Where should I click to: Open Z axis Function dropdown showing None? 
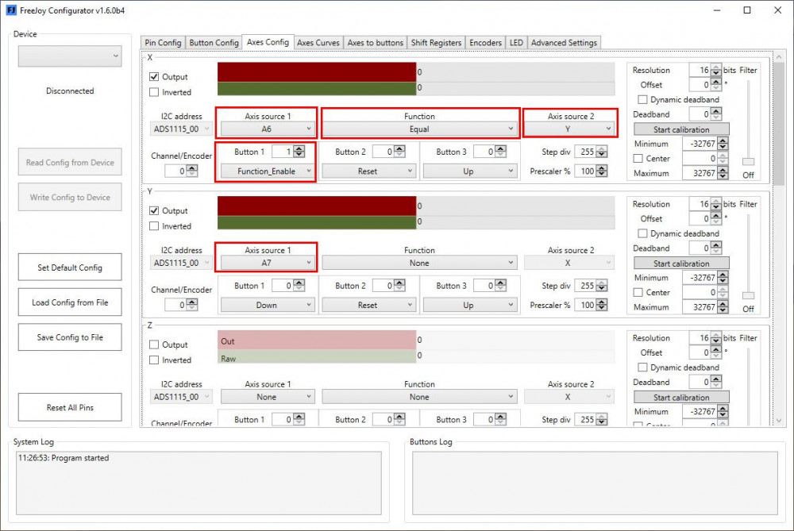pyautogui.click(x=419, y=397)
